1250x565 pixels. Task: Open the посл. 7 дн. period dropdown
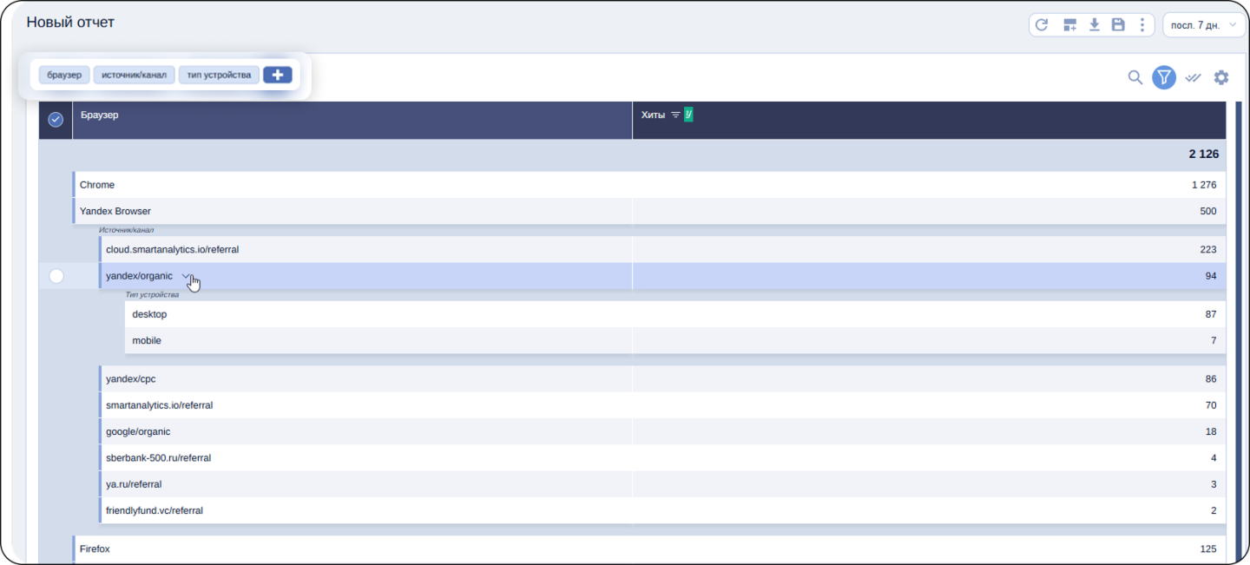pos(1204,25)
